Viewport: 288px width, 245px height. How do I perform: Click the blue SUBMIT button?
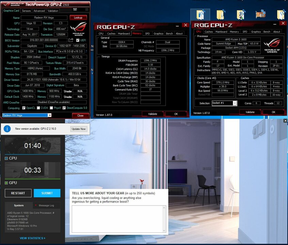pos(47,193)
